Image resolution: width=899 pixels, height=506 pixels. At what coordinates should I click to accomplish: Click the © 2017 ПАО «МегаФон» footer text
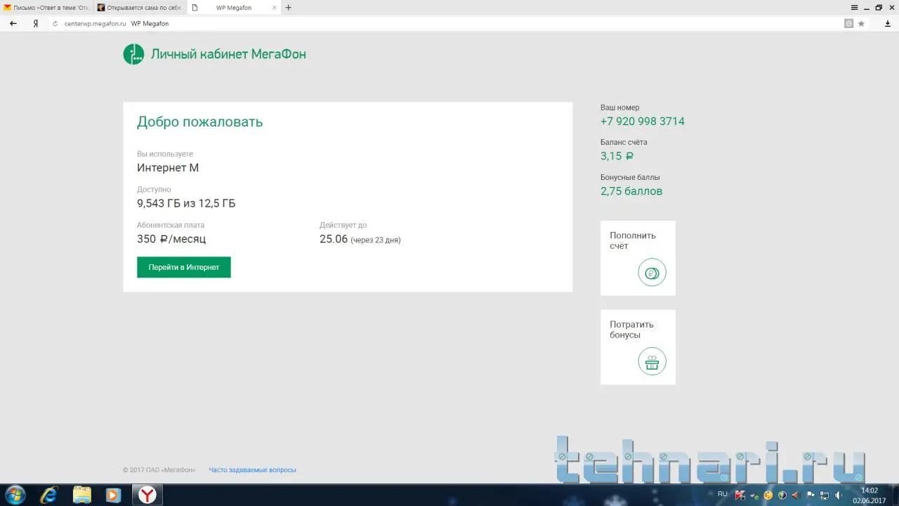pos(159,470)
